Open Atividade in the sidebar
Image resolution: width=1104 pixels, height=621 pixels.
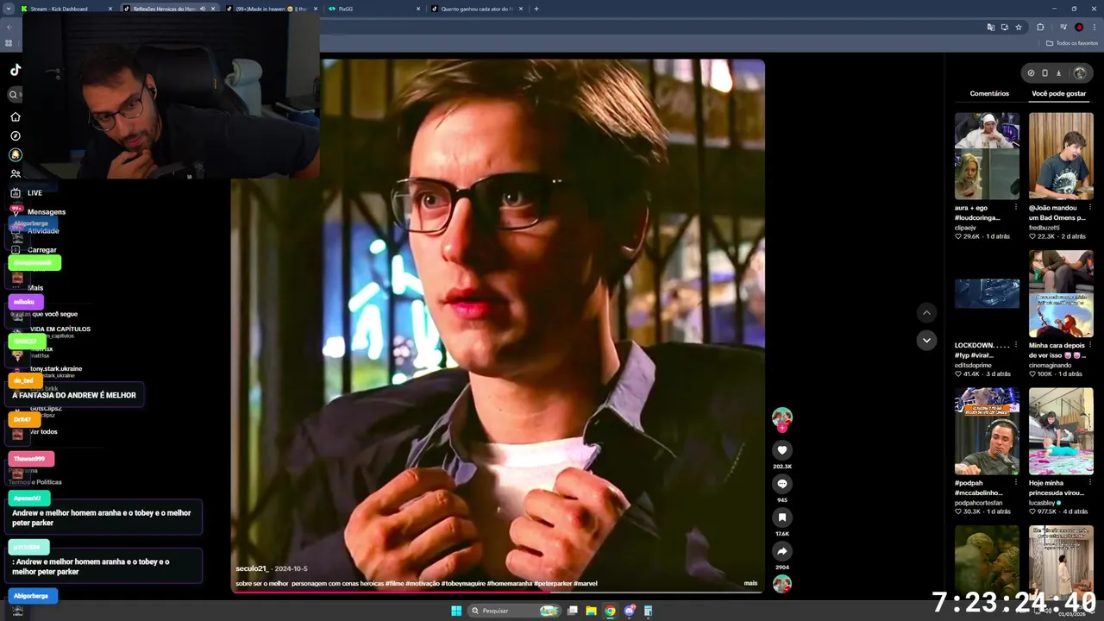coord(43,230)
